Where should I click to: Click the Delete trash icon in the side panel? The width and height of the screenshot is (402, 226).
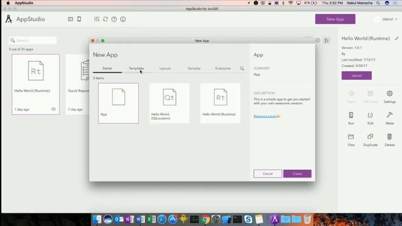pos(389,137)
